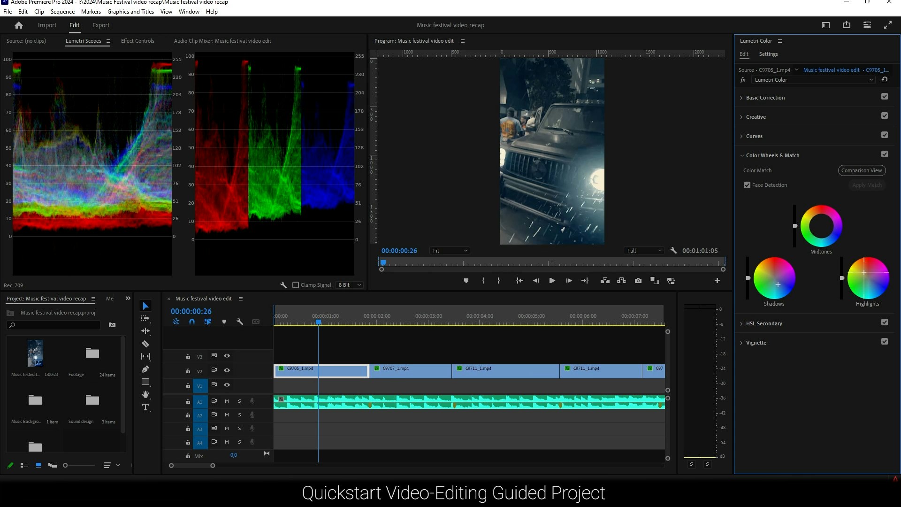The image size is (901, 507).
Task: Select the Hand tool
Action: pyautogui.click(x=145, y=395)
